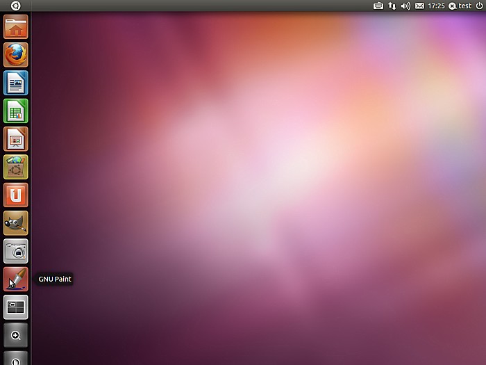486x365 pixels.
Task: Open the test user menu
Action: pos(460,6)
